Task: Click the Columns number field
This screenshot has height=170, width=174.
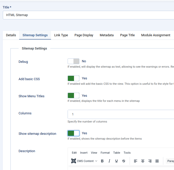Action: point(121,114)
